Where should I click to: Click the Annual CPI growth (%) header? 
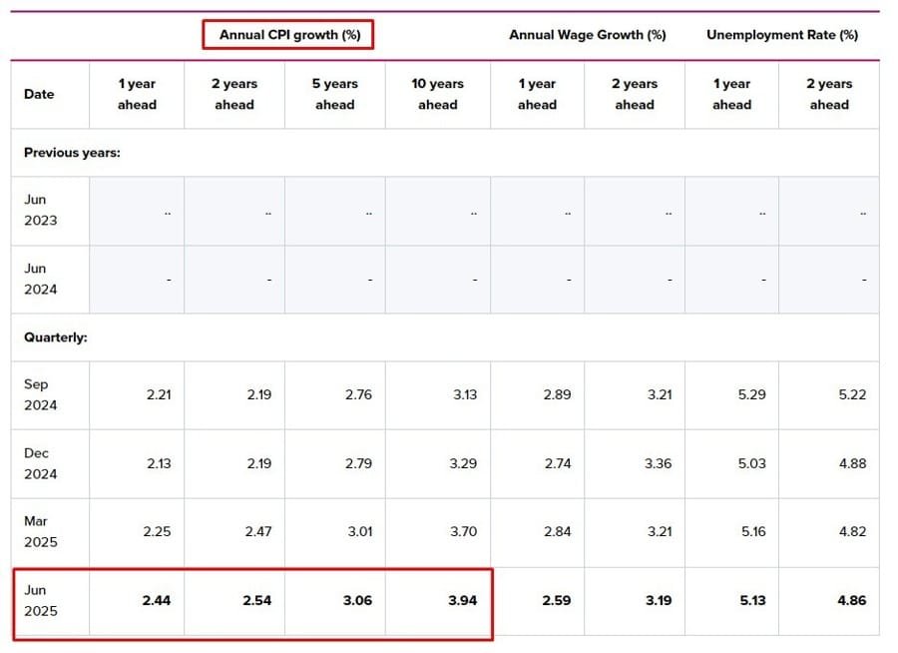coord(287,35)
